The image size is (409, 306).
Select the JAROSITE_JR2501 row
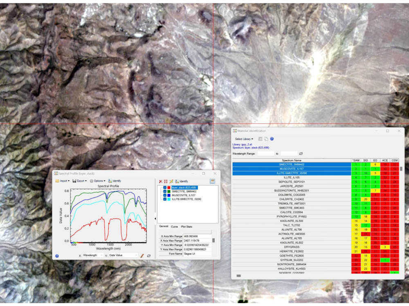pyautogui.click(x=292, y=186)
